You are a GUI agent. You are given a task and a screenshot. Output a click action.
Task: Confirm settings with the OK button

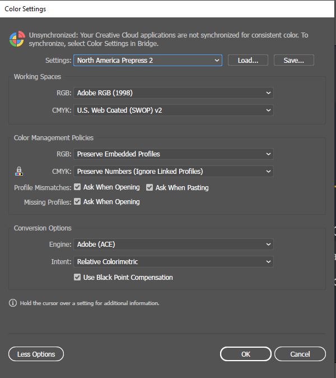[246, 354]
